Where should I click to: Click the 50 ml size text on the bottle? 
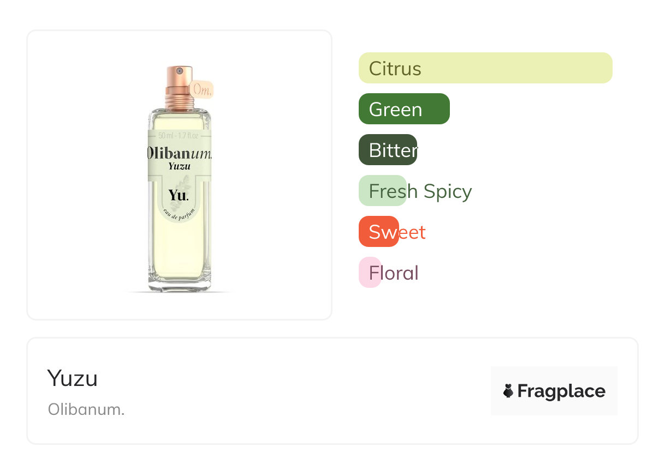point(179,136)
